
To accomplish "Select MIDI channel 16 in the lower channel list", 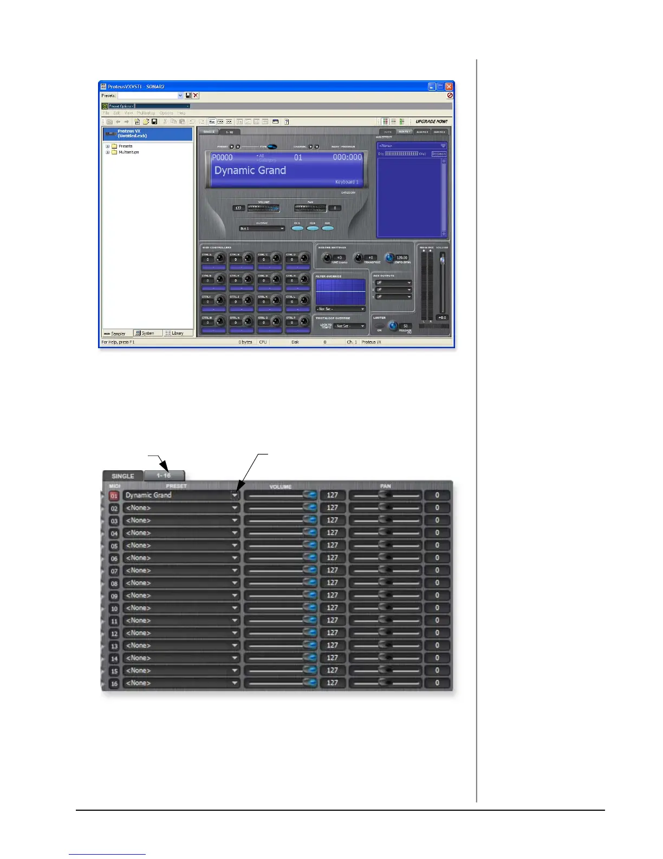I will 114,683.
